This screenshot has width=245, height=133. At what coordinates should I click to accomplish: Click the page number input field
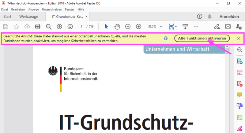tap(81, 27)
